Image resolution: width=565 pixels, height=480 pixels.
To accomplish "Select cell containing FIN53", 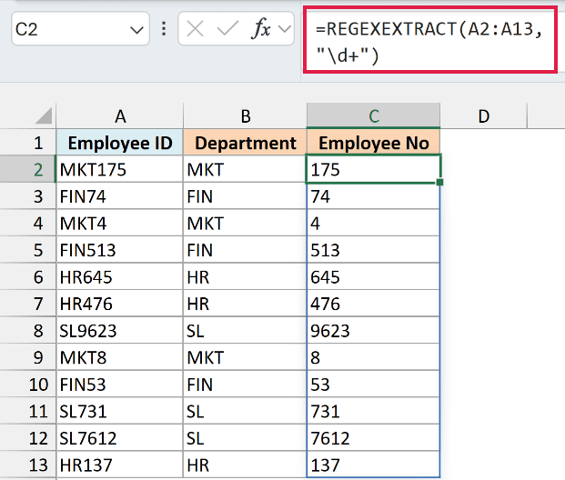I will coord(119,385).
